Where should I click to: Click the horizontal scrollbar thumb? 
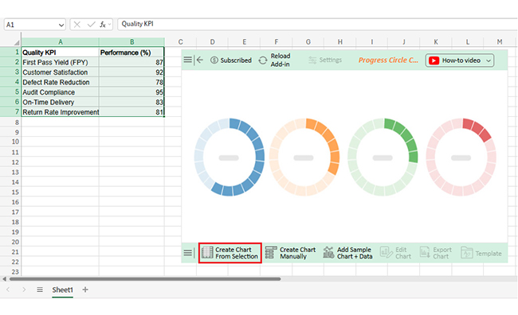145,279
